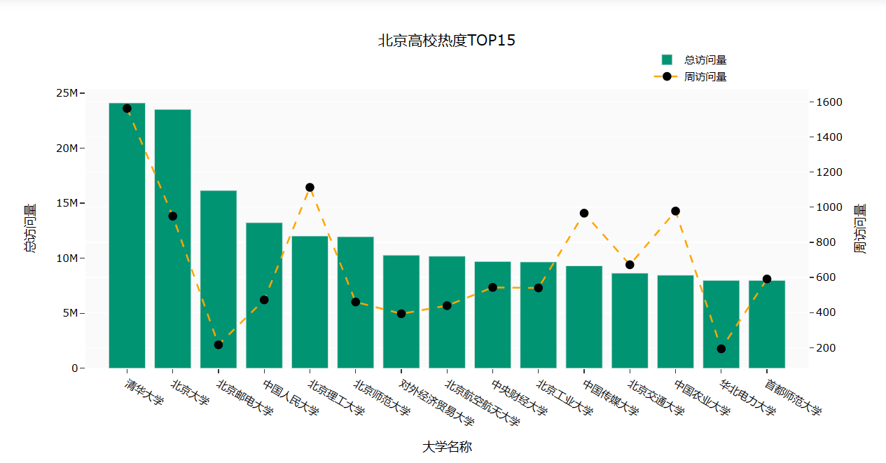Click the 对外经济贸易大学 bar
This screenshot has width=886, height=463.
pos(401,312)
